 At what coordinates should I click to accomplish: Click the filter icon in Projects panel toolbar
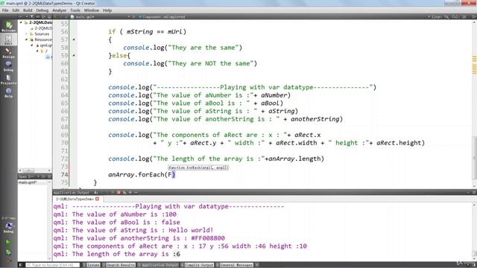point(31,16)
